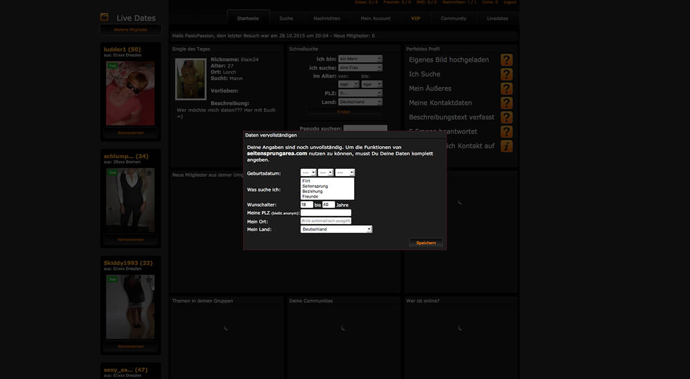Open the Alter bis dropdown in Schnellsuche
The height and width of the screenshot is (379, 690).
(371, 84)
